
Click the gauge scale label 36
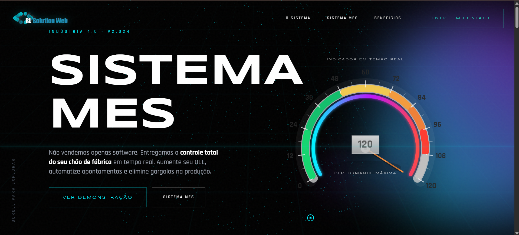click(309, 97)
